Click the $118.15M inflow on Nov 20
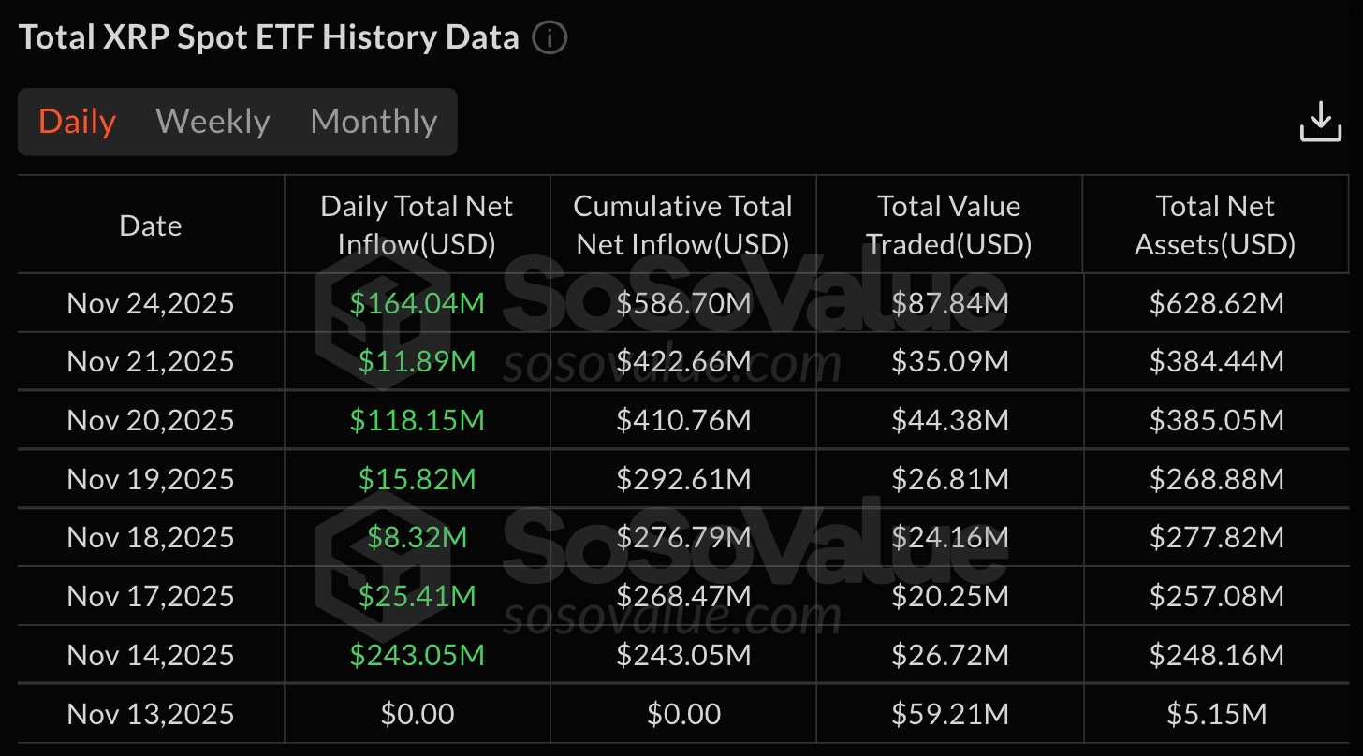This screenshot has height=756, width=1363. (417, 420)
